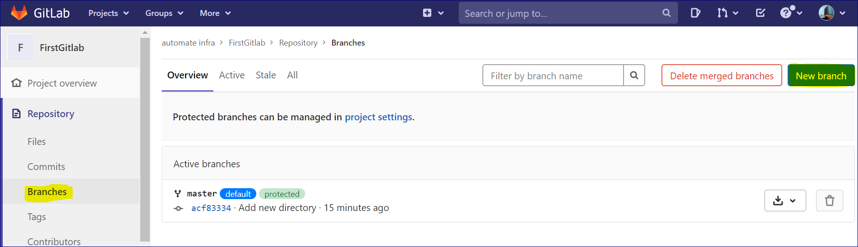Switch to the Stale tab
The width and height of the screenshot is (858, 247).
click(265, 75)
